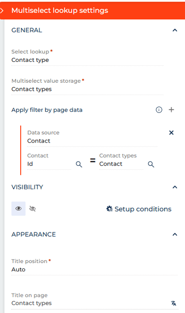The height and width of the screenshot is (313, 185).
Task: Collapse the APPEARANCE section
Action: click(x=175, y=234)
